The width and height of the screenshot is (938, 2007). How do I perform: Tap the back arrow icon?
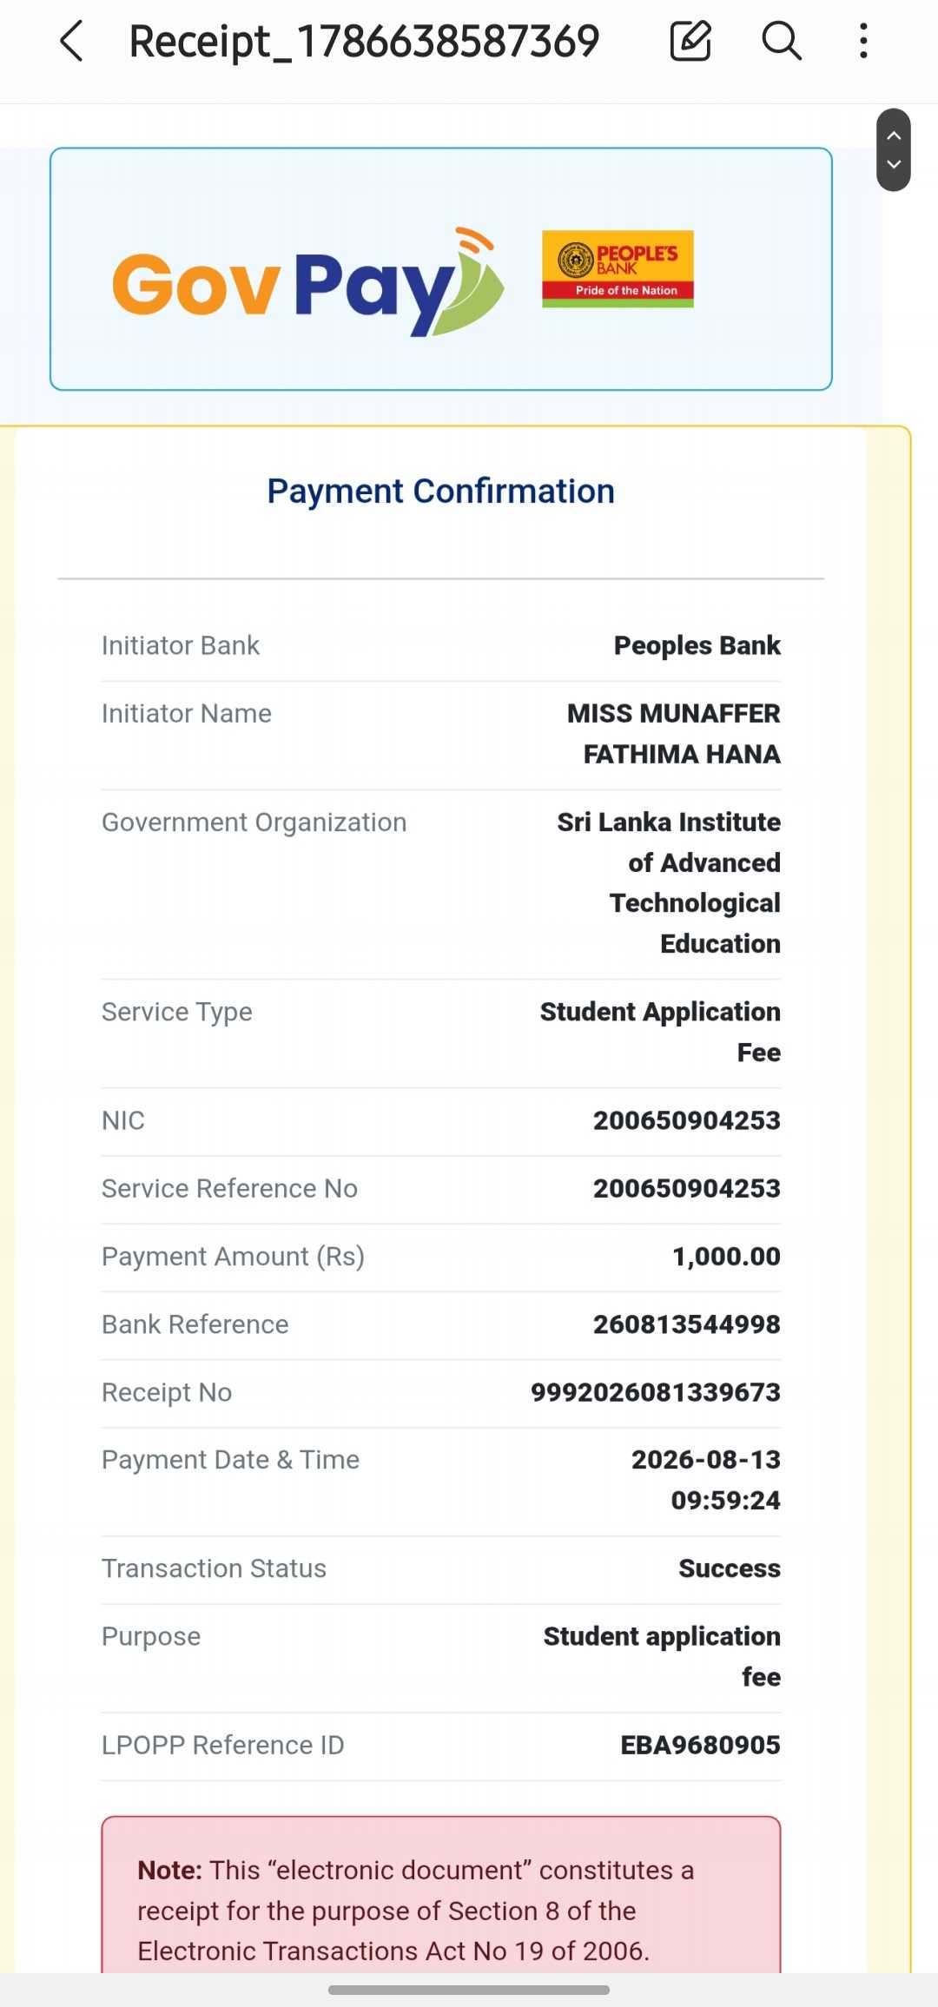(x=71, y=41)
